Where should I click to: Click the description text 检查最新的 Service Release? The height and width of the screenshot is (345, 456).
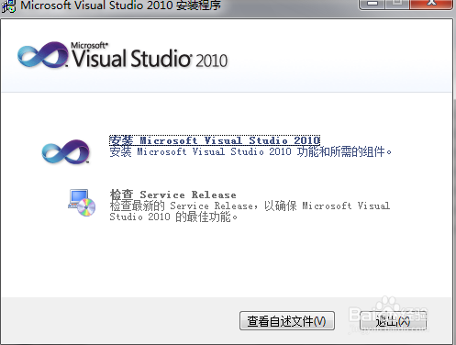tap(250, 211)
